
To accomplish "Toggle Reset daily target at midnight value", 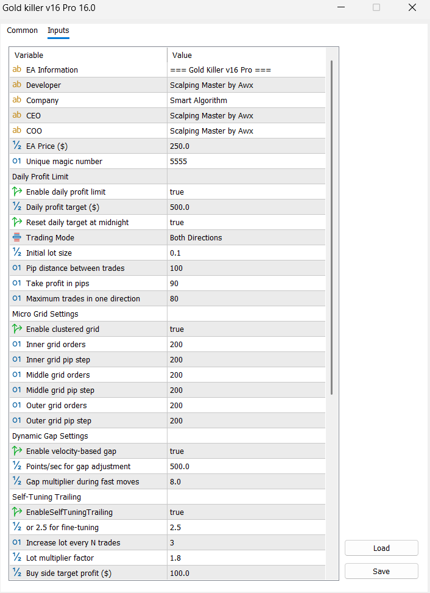I will click(x=247, y=223).
